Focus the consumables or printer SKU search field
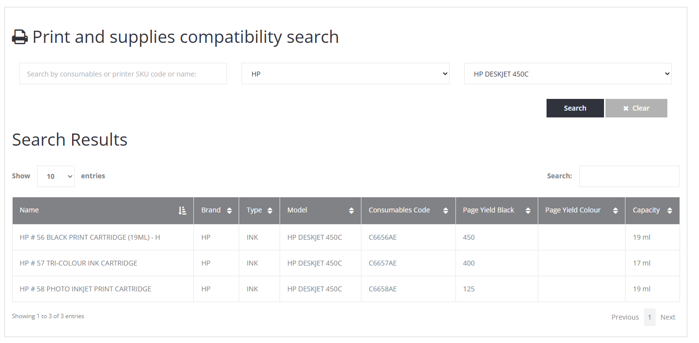The width and height of the screenshot is (699, 343). [x=123, y=74]
